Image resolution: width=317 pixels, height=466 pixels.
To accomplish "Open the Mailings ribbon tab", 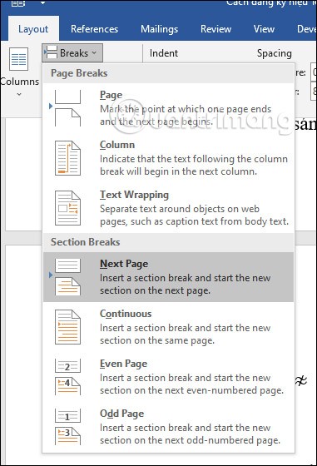I will click(x=159, y=29).
